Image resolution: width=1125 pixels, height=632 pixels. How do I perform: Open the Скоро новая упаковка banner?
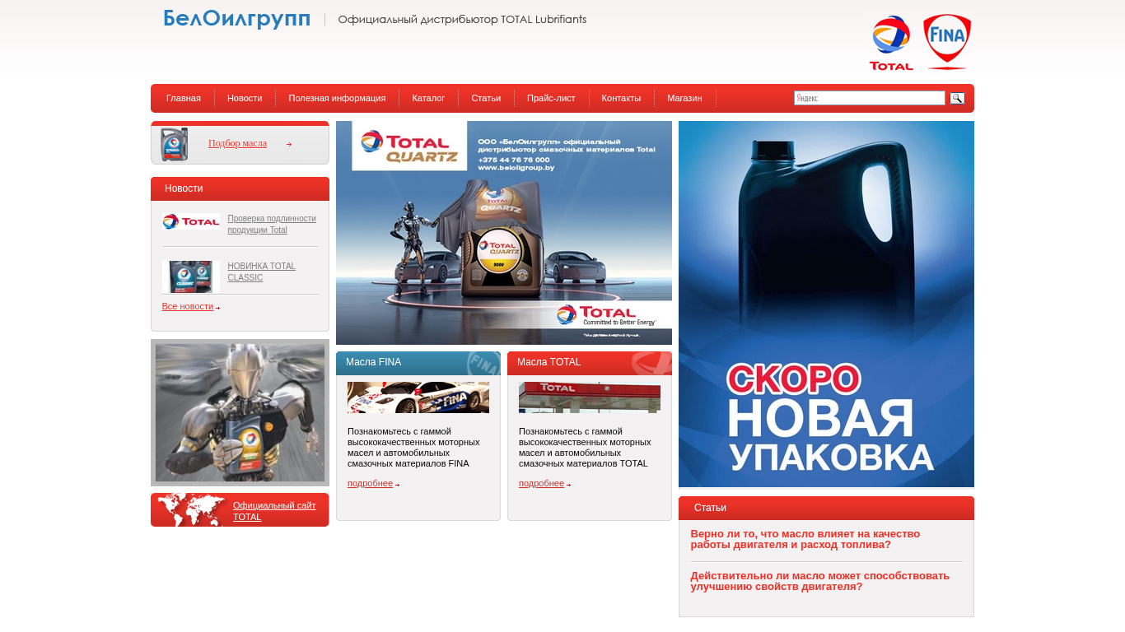coord(826,304)
